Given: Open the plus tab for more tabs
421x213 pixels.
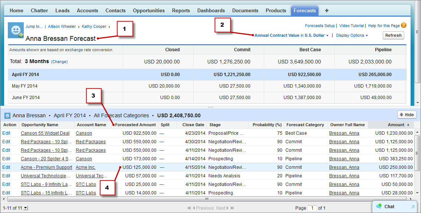Looking at the screenshot, I should pyautogui.click(x=327, y=11).
